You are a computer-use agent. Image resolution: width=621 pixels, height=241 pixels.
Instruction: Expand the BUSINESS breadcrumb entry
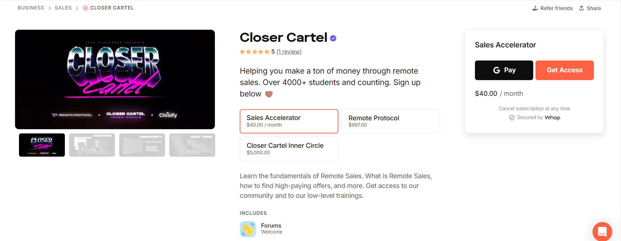coord(31,8)
